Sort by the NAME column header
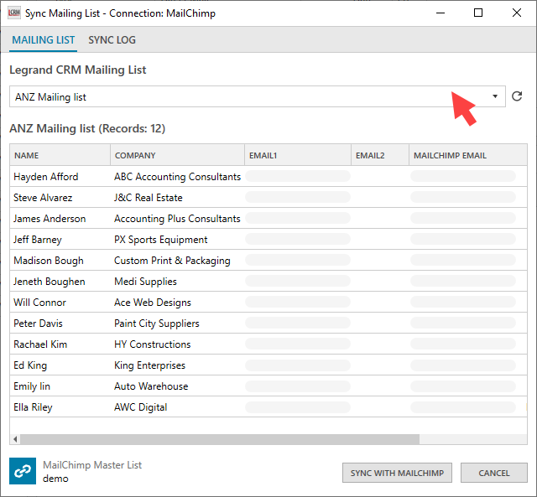The width and height of the screenshot is (537, 497). click(59, 155)
